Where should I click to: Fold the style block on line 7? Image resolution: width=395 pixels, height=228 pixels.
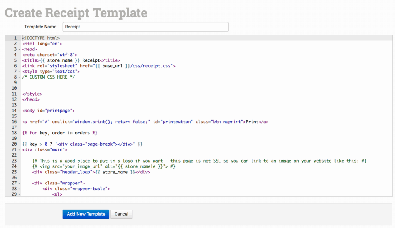(19, 72)
